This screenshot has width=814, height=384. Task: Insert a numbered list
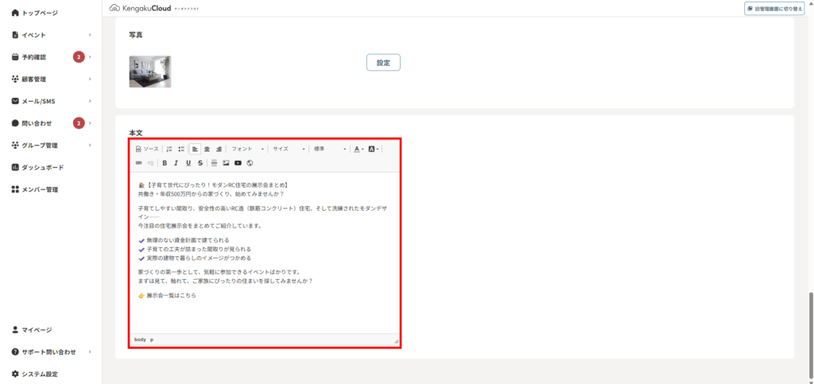[169, 149]
